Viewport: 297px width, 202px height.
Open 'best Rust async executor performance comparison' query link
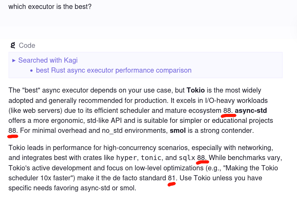114,70
